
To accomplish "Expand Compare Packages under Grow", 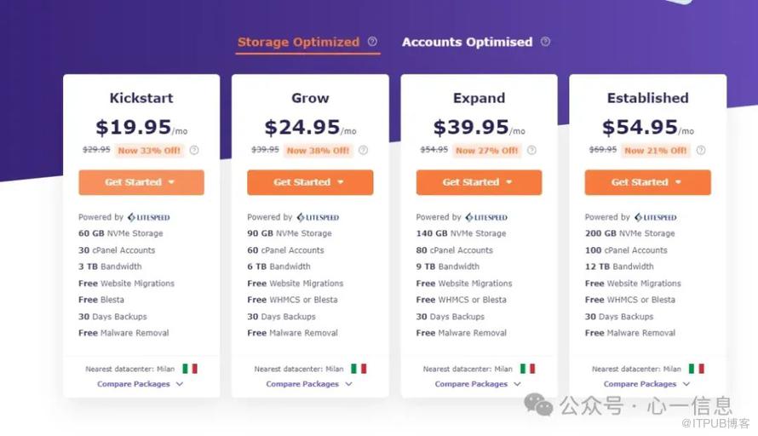I will tap(309, 384).
